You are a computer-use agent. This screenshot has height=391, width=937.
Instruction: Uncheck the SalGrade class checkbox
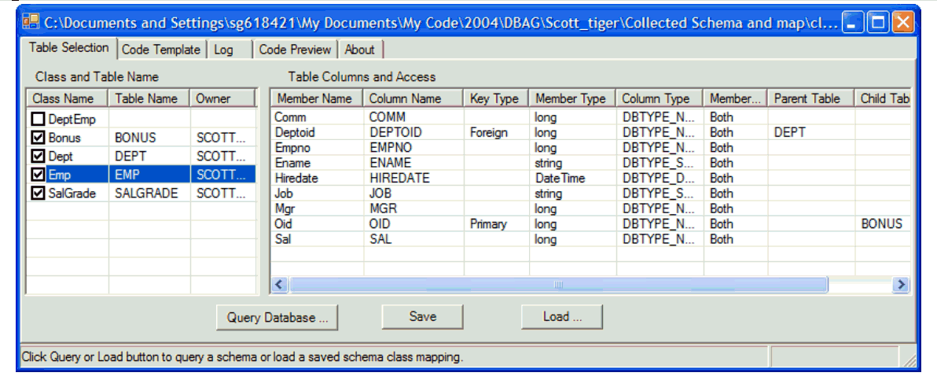[x=38, y=194]
